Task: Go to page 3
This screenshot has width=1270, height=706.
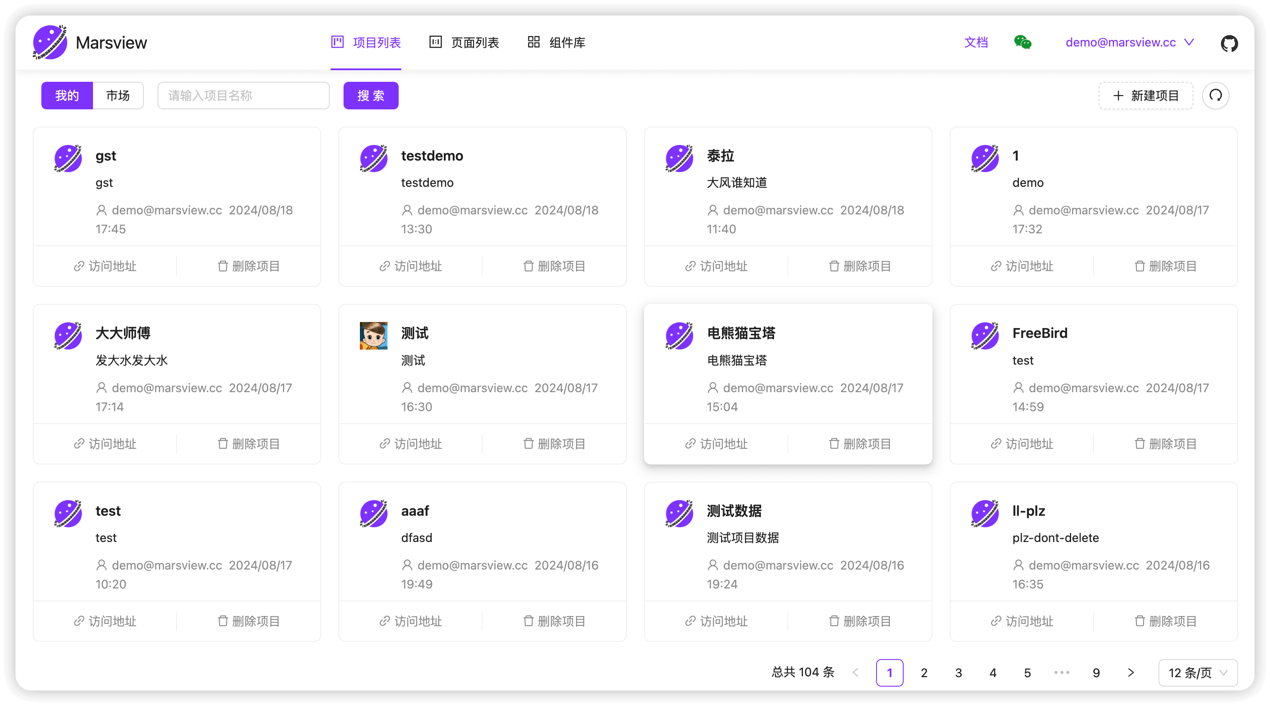Action: click(x=958, y=673)
